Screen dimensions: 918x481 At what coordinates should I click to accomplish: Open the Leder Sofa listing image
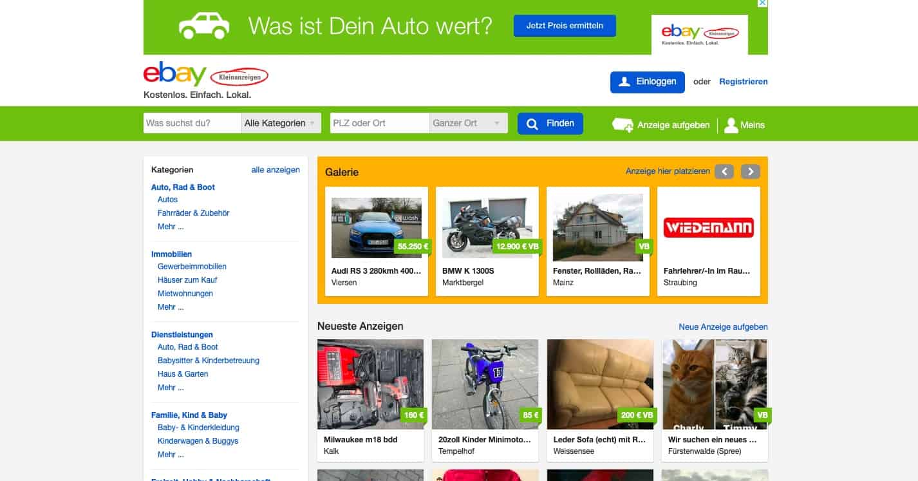point(600,384)
